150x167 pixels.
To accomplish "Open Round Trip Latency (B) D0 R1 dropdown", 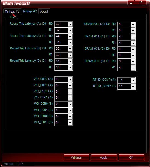I will click(x=70, y=55).
